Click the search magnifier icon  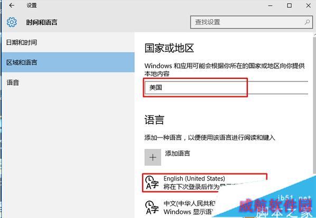[307, 22]
